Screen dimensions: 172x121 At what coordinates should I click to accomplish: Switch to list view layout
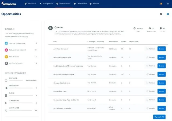coord(168,14)
